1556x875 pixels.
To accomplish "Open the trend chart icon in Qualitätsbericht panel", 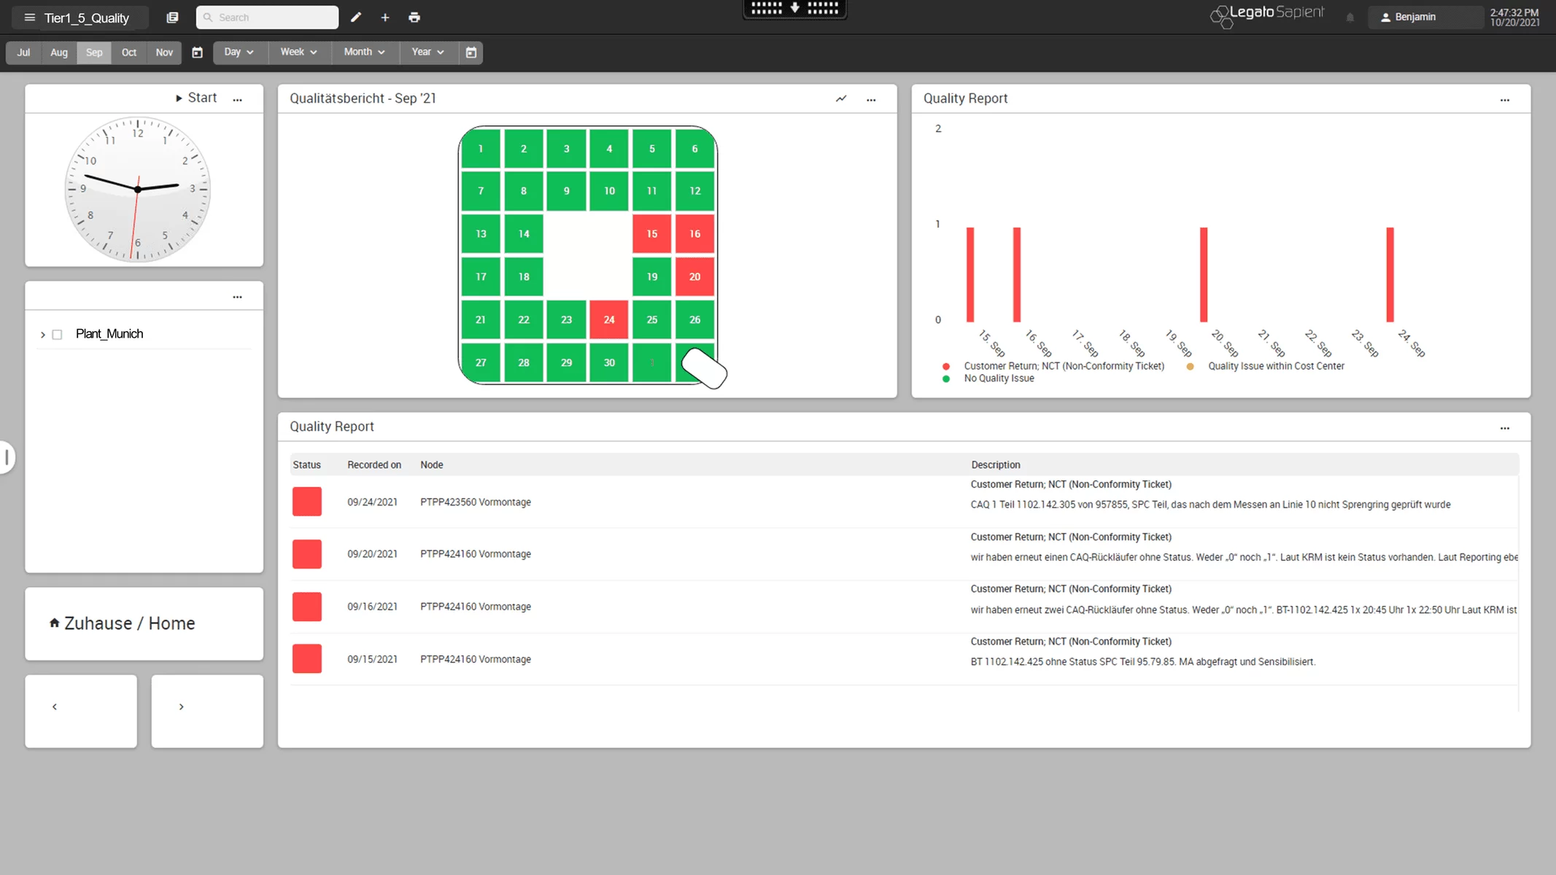I will 841,98.
